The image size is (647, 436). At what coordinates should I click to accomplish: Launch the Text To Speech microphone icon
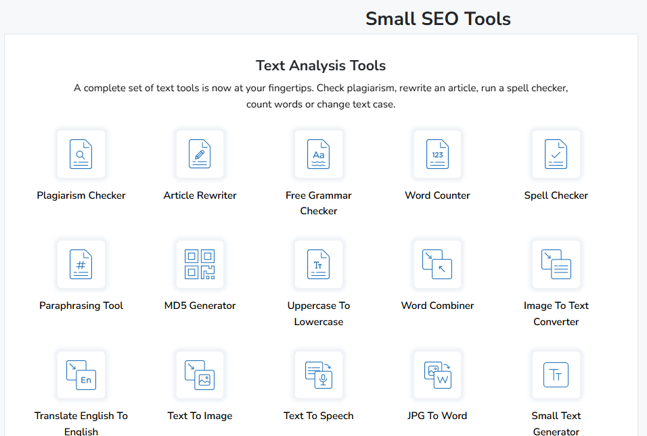[319, 374]
